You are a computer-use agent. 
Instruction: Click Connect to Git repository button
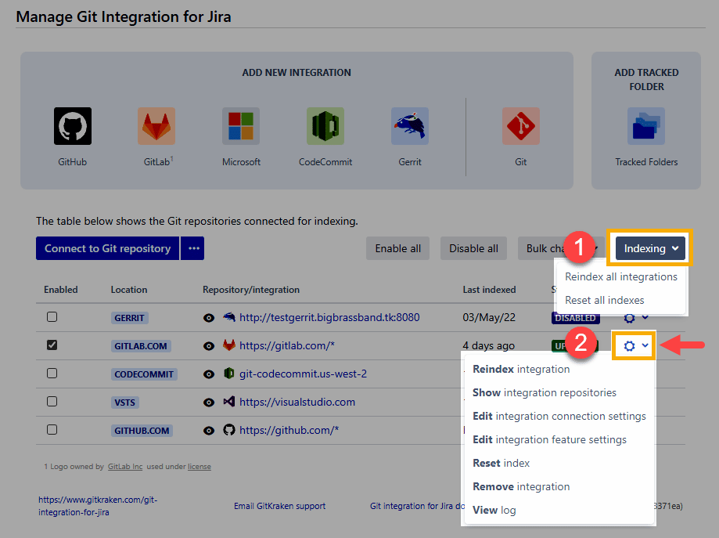click(x=107, y=248)
